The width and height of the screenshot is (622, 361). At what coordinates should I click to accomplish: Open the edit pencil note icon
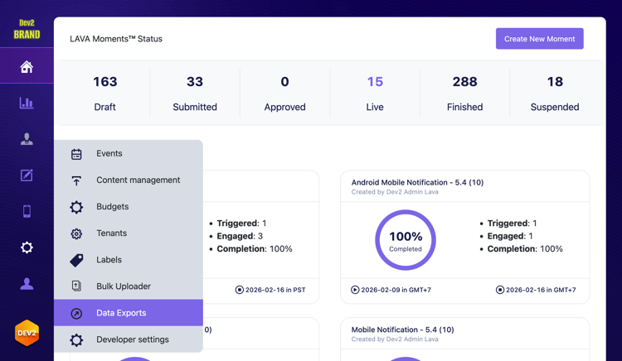(27, 175)
